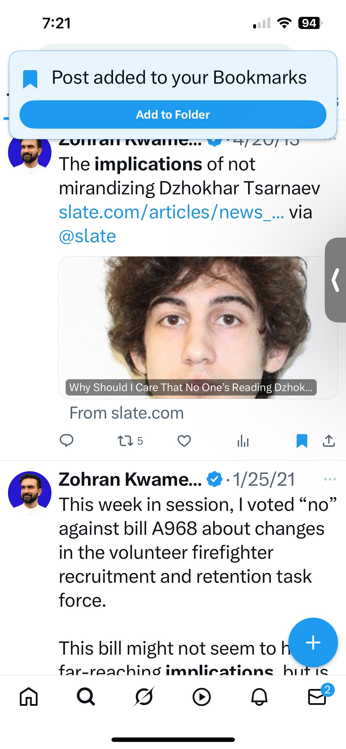Open Notifications bell icon
Image resolution: width=346 pixels, height=749 pixels.
[x=259, y=697]
